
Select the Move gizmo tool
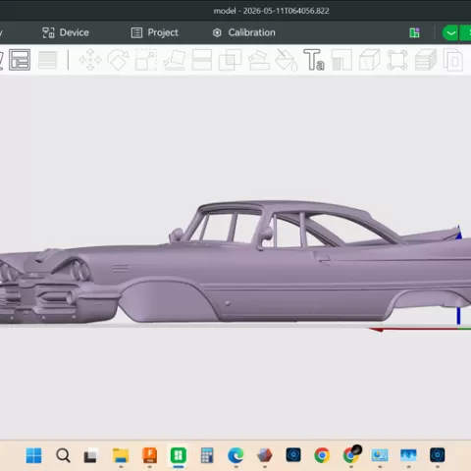90,60
